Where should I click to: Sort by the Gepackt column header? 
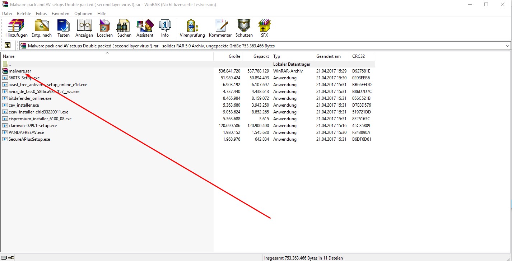pyautogui.click(x=257, y=56)
